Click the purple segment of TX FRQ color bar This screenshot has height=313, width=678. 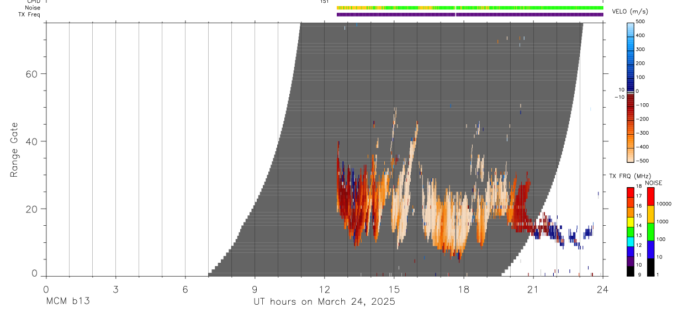pos(631,260)
